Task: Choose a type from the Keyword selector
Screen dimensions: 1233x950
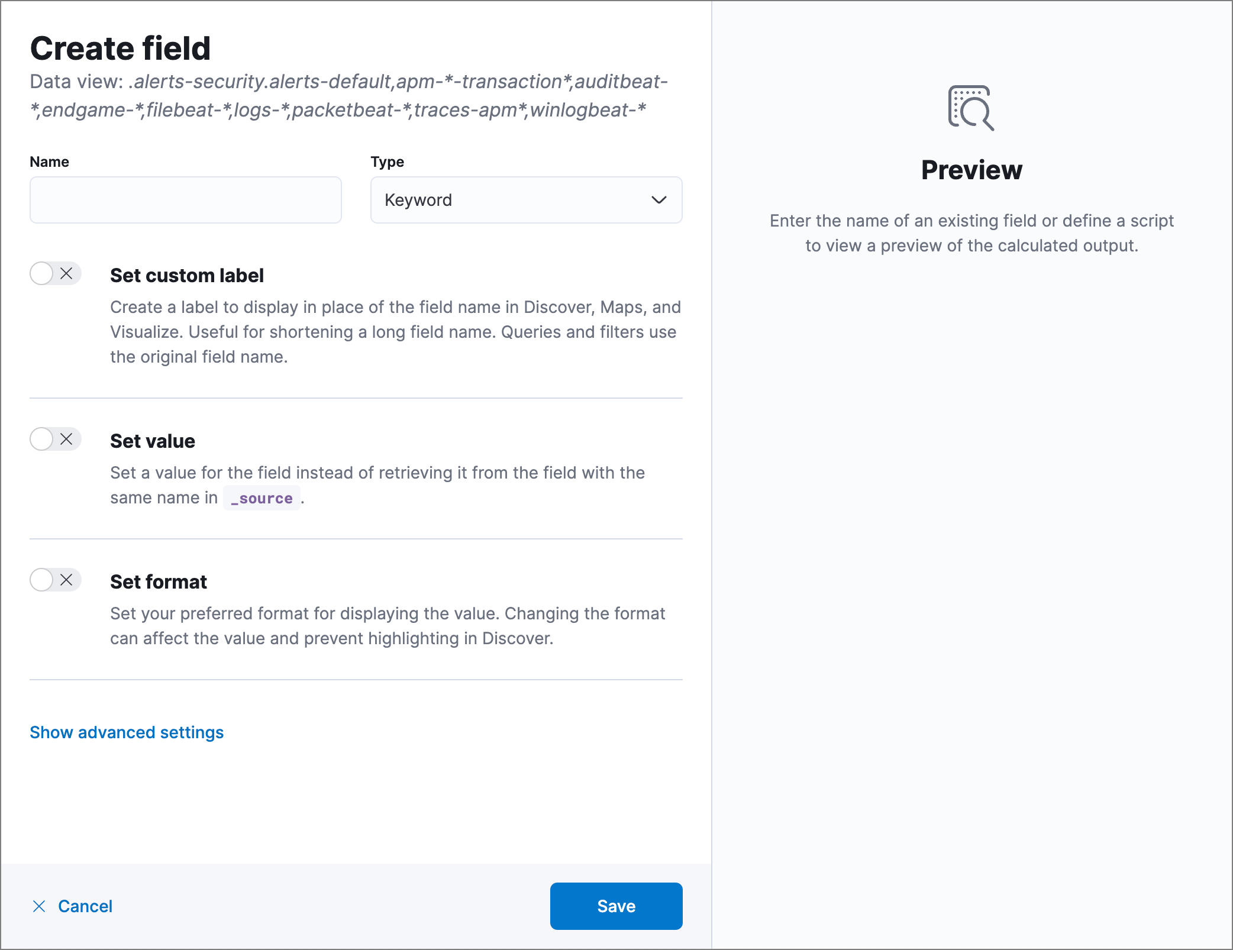Action: coord(525,200)
